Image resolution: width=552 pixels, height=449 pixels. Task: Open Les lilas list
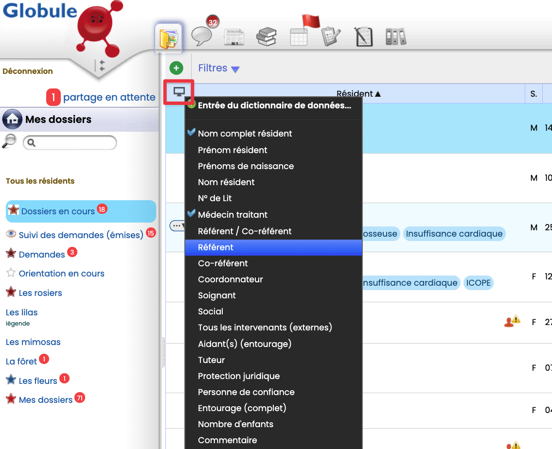21,312
